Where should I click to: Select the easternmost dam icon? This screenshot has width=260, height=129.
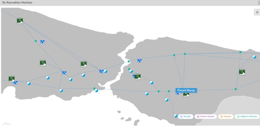242,72
